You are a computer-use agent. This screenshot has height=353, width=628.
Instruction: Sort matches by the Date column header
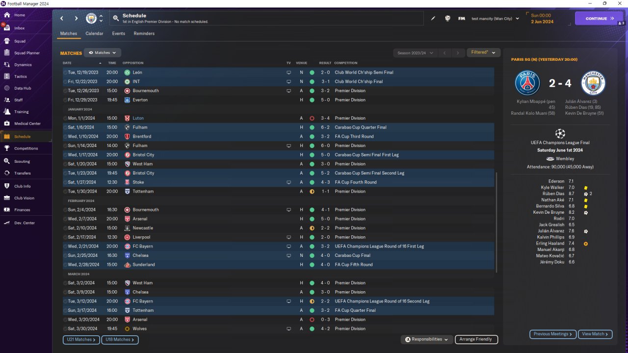point(67,63)
